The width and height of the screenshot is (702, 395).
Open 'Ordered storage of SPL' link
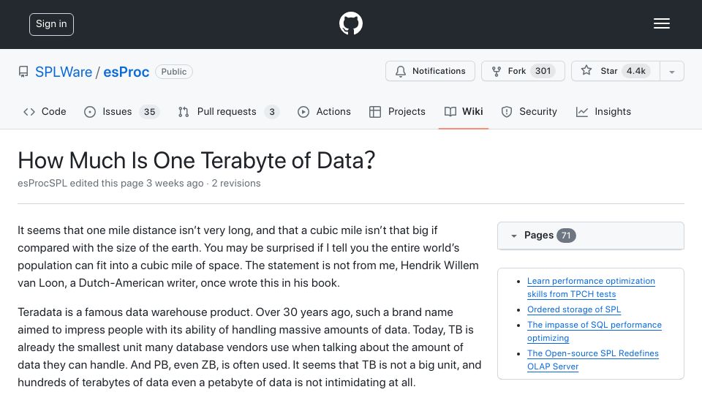tap(574, 309)
